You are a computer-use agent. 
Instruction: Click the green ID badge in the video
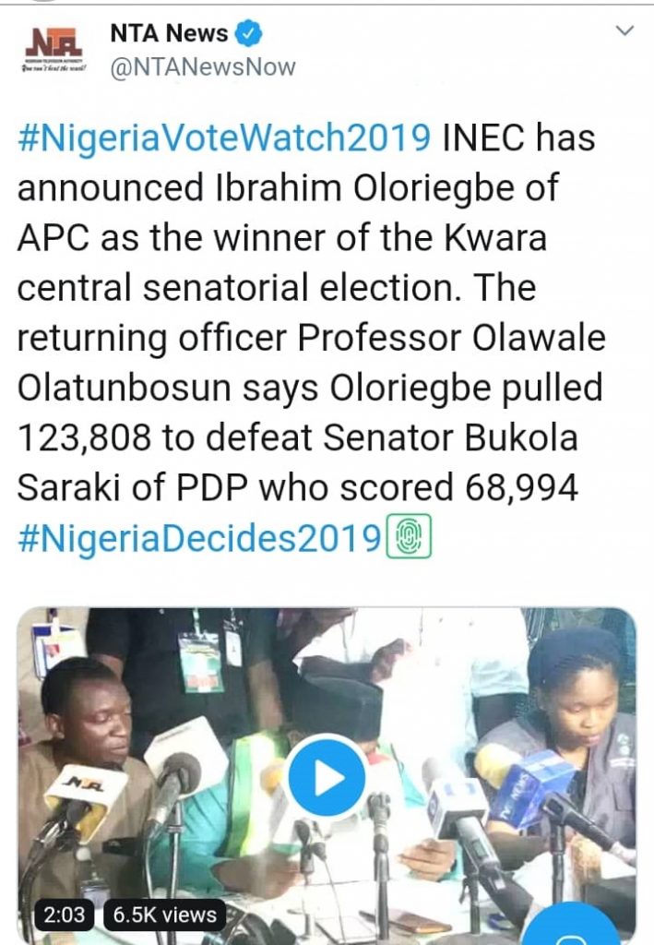point(199,660)
